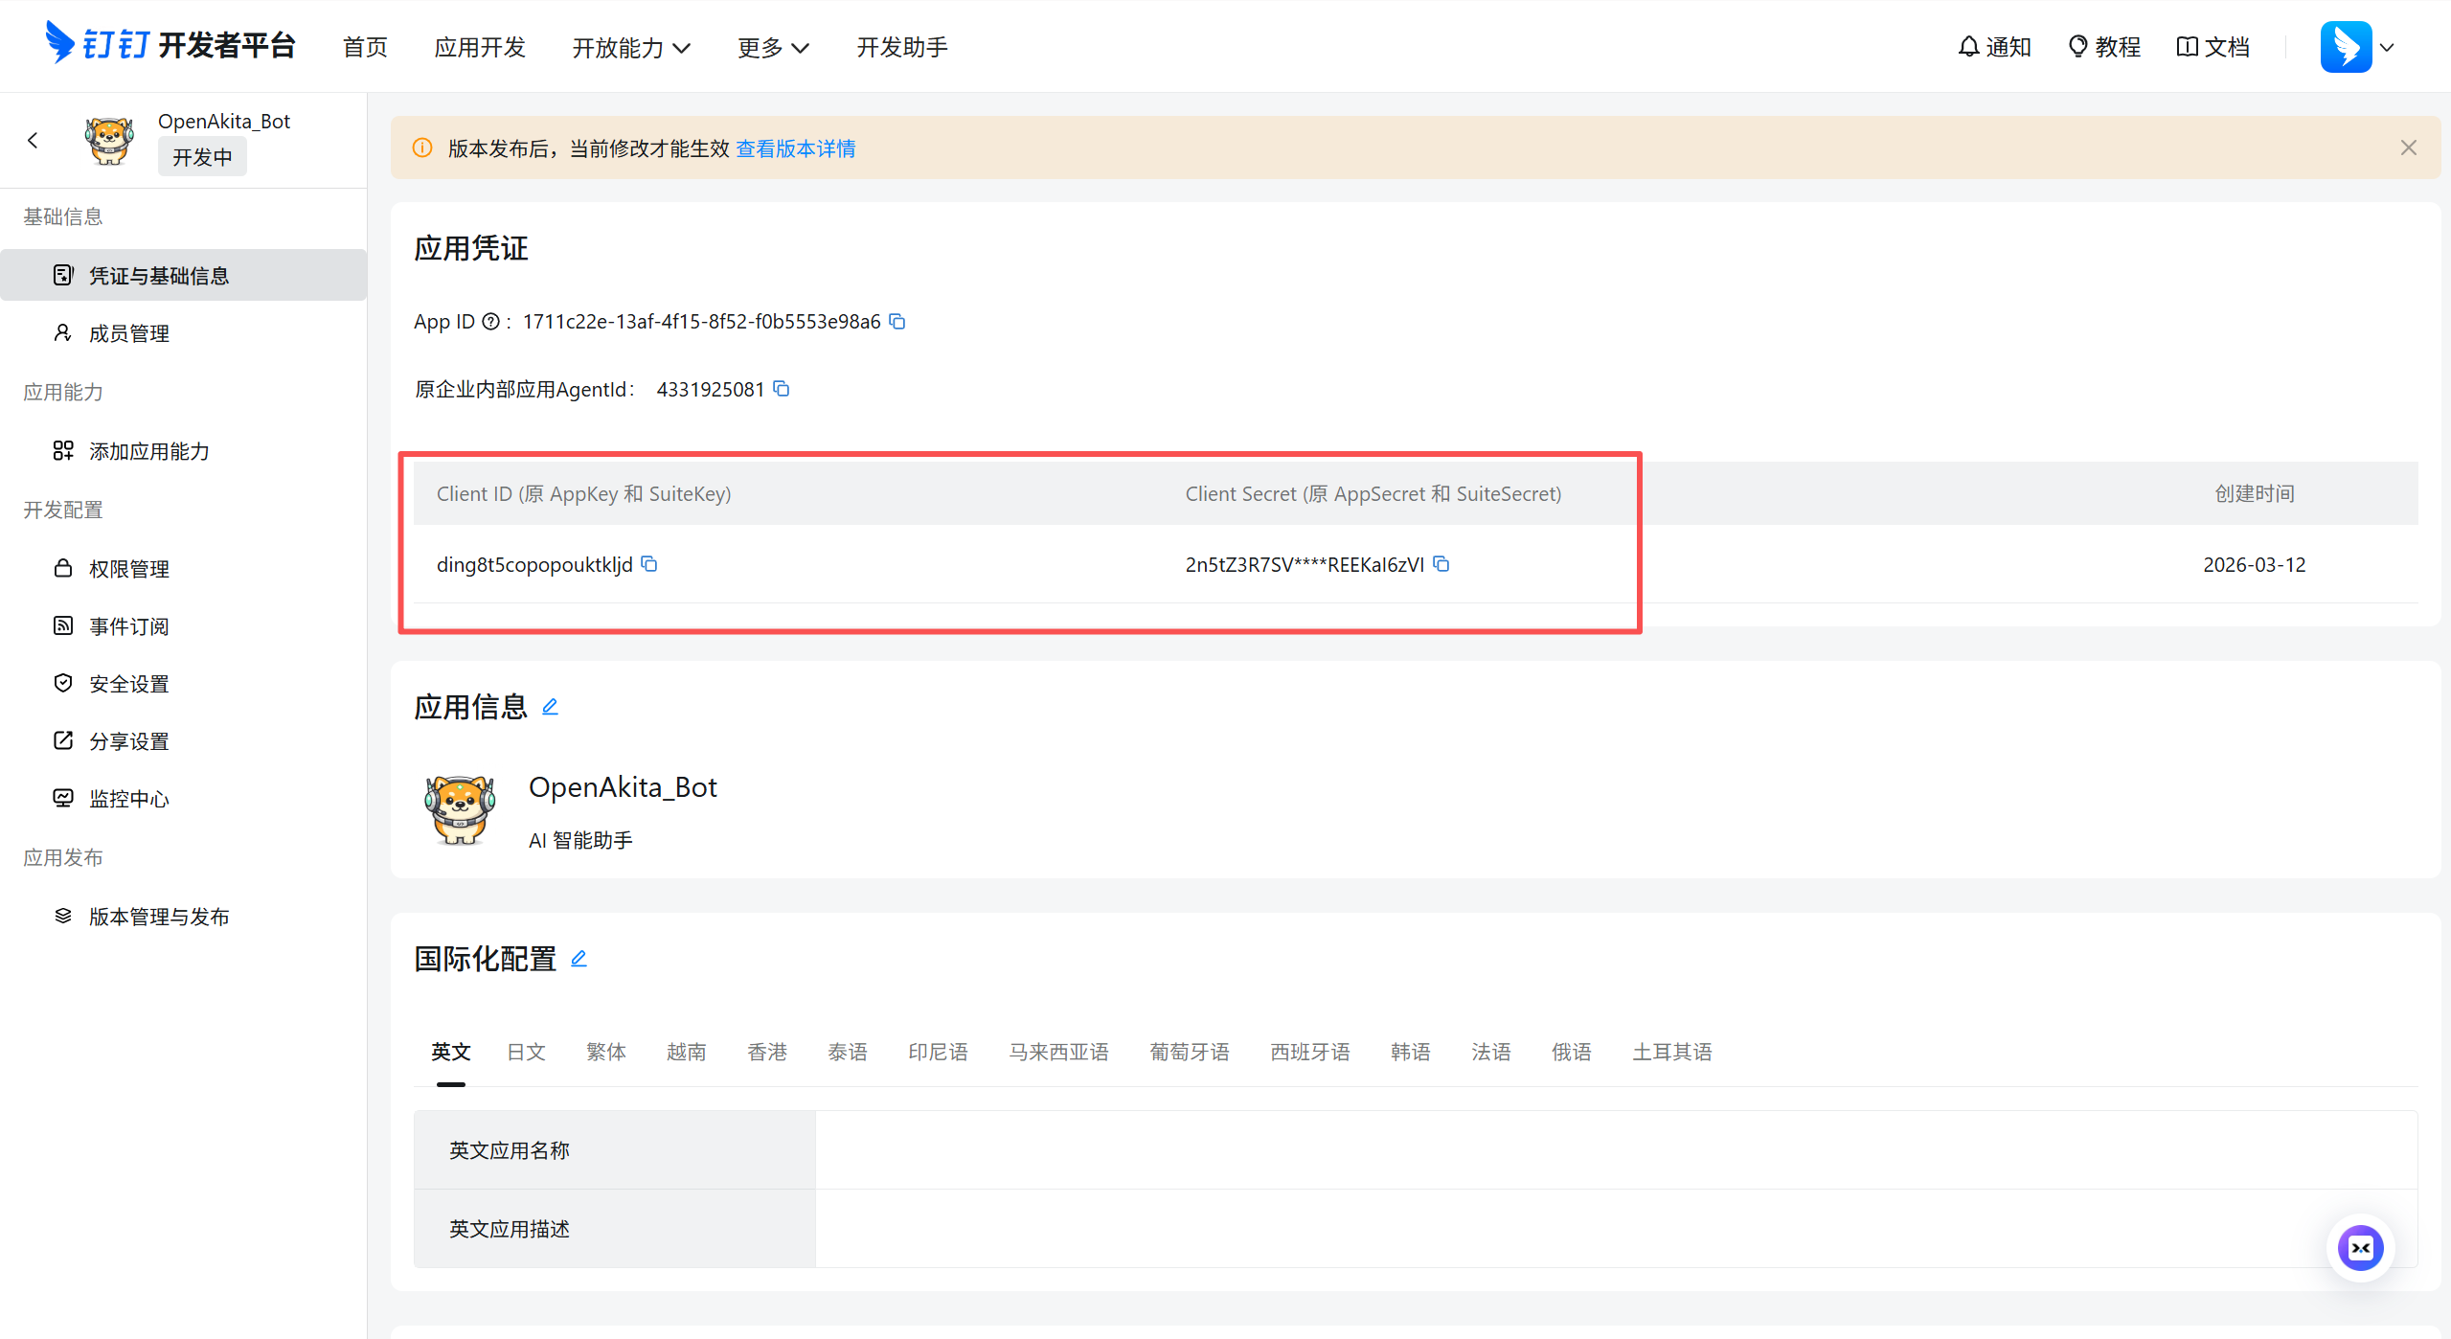2451x1339 pixels.
Task: Open the floating assistant chat button
Action: 2360,1248
